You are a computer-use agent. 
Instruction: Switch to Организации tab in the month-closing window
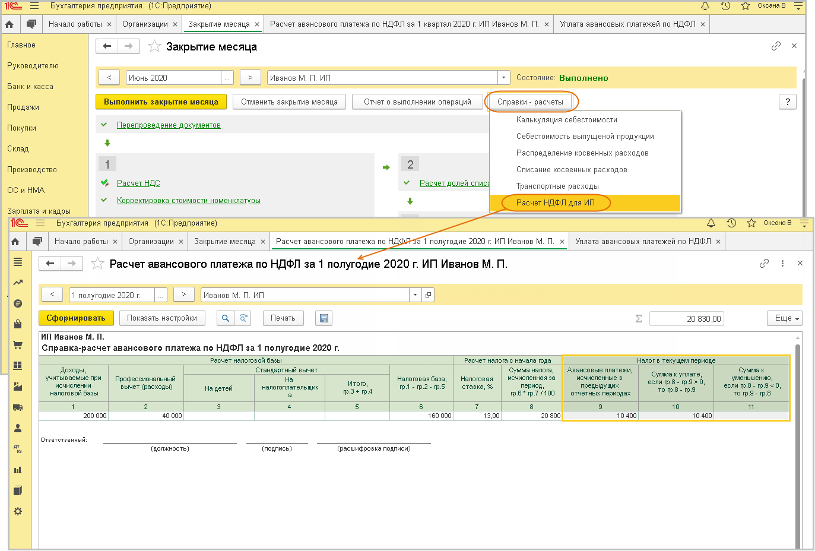click(x=145, y=24)
